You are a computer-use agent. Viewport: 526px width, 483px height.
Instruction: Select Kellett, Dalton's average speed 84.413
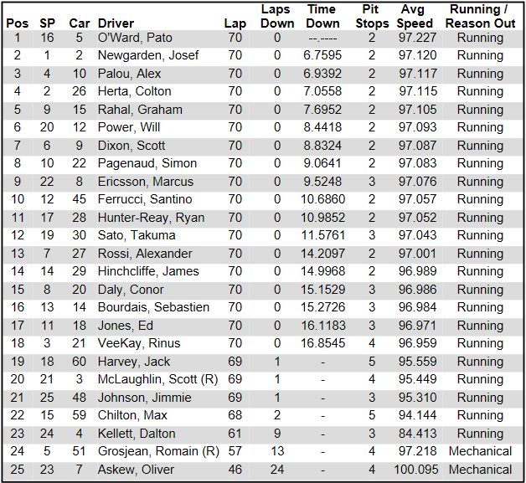tap(417, 434)
